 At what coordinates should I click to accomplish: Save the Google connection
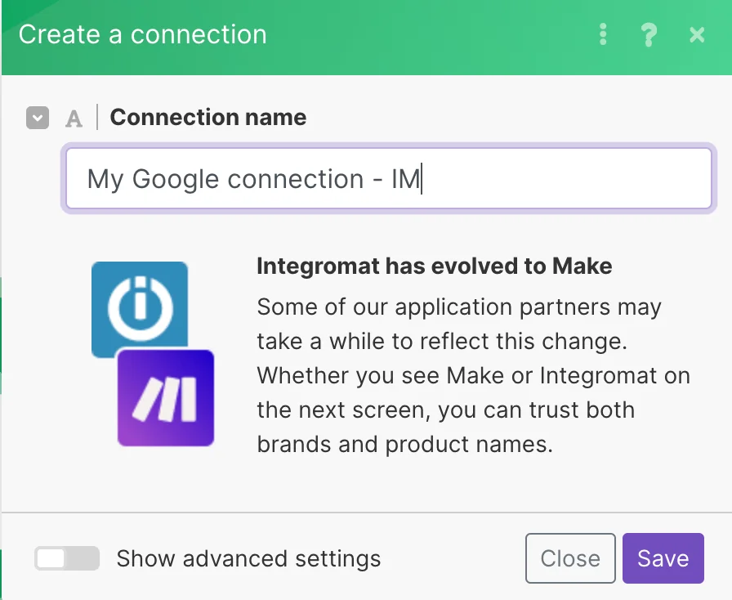[x=663, y=558]
